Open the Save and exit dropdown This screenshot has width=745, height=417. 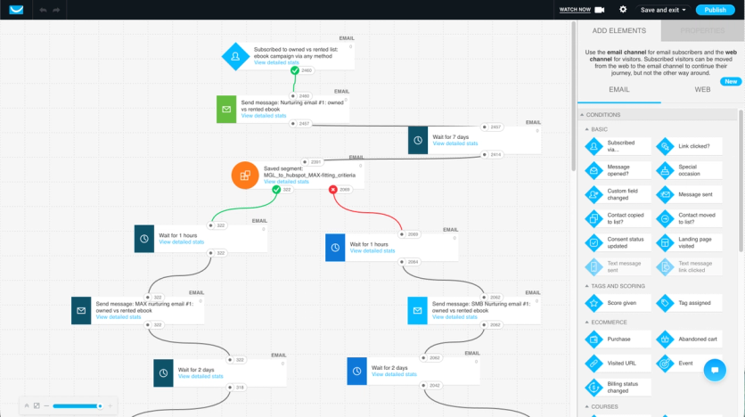(x=663, y=10)
